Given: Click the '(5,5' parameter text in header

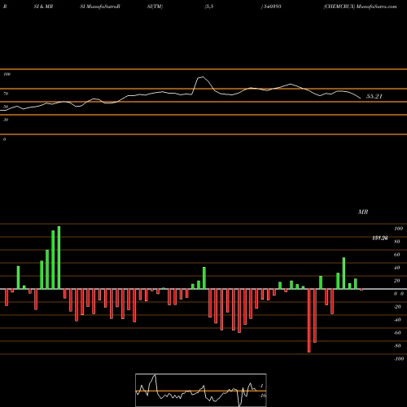Looking at the screenshot, I should coord(209,7).
